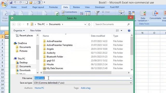This screenshot has height=93, width=166.
Task: Click the Filter funnel icon
Action: (97, 13)
